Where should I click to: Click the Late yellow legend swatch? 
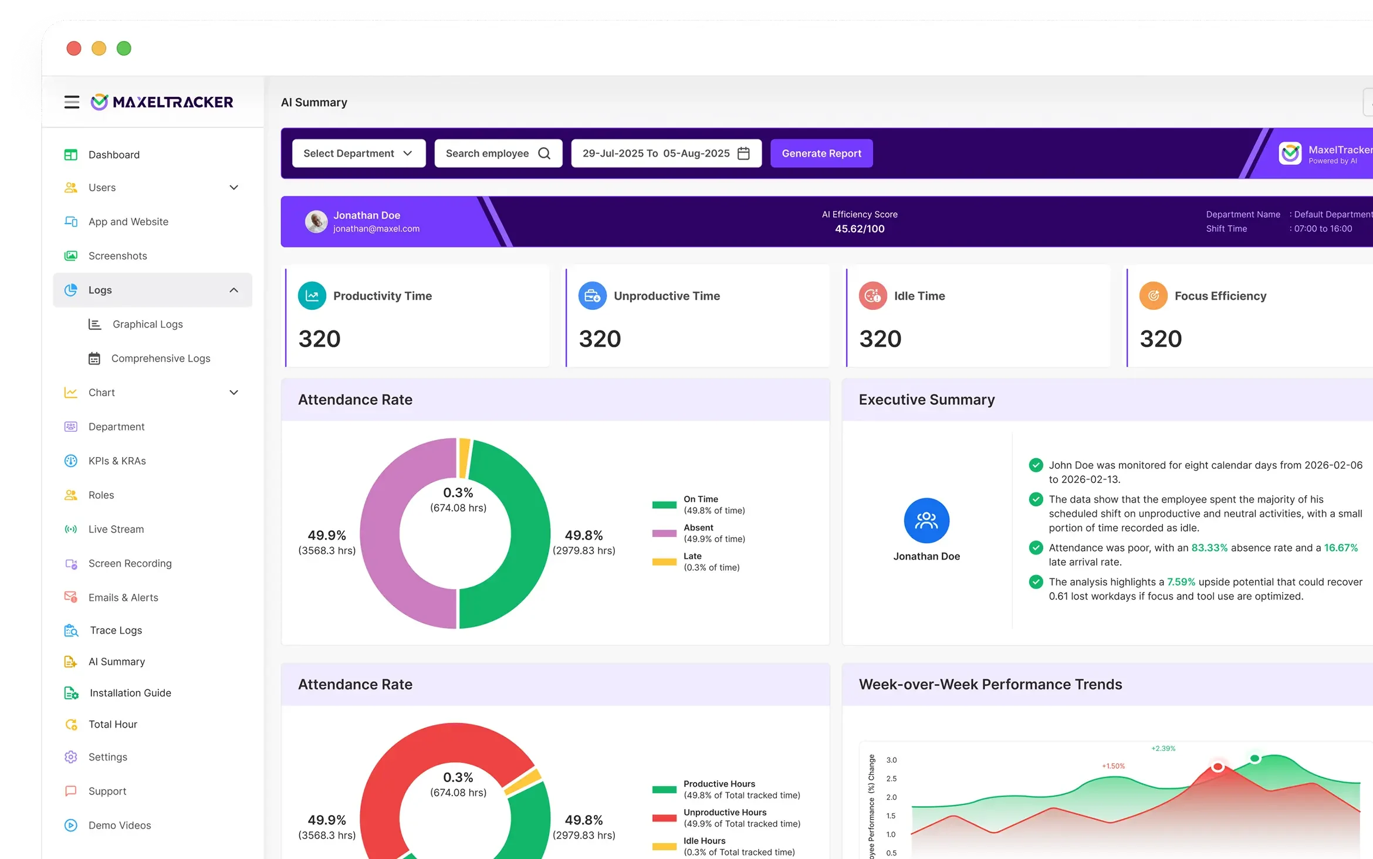664,562
